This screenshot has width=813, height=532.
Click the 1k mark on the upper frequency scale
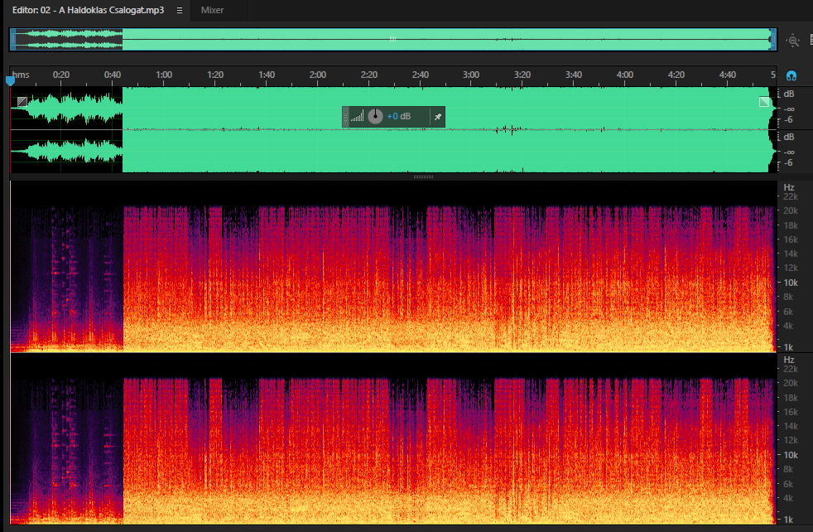(x=788, y=347)
